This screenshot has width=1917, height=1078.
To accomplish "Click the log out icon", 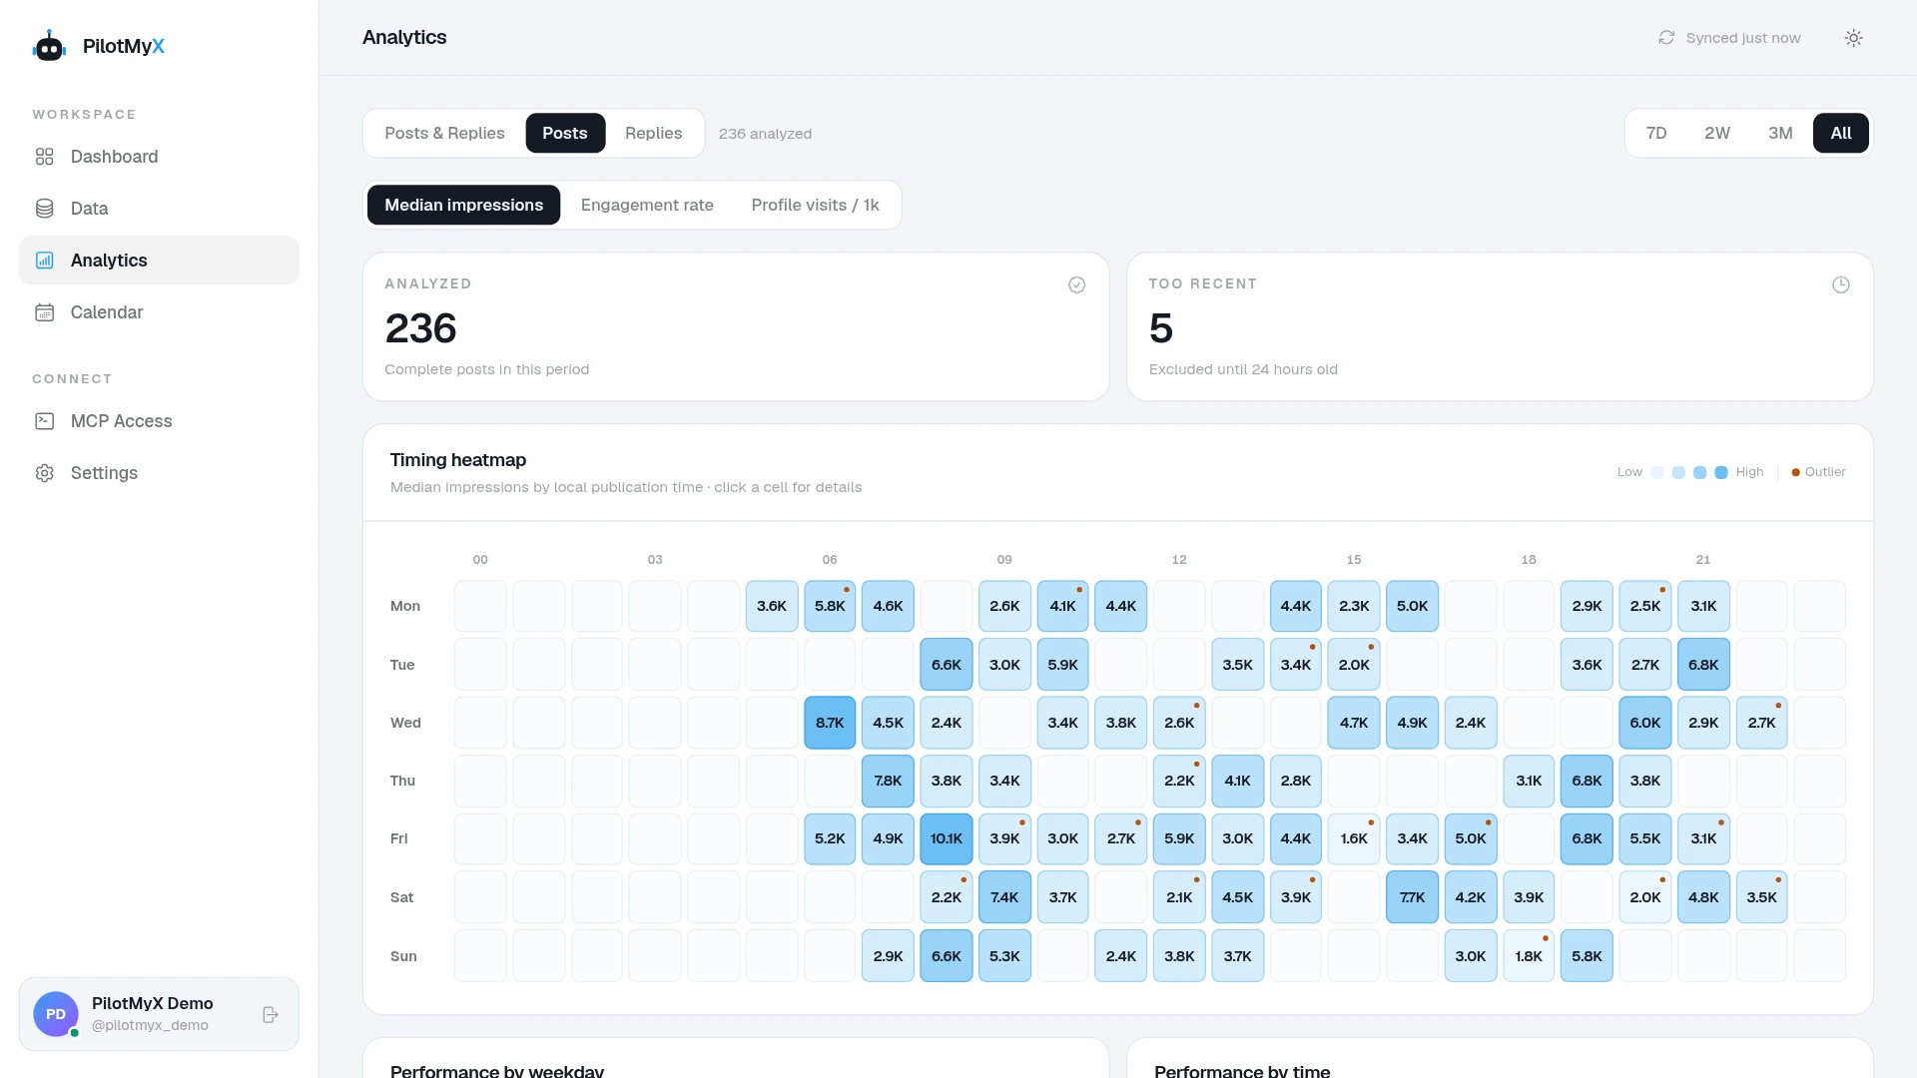I will (271, 1015).
